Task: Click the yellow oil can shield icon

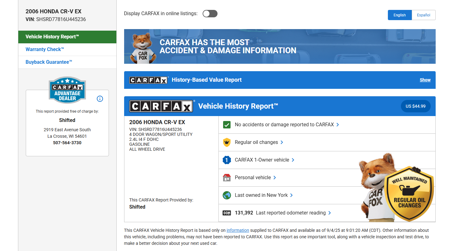Action: pos(227,142)
